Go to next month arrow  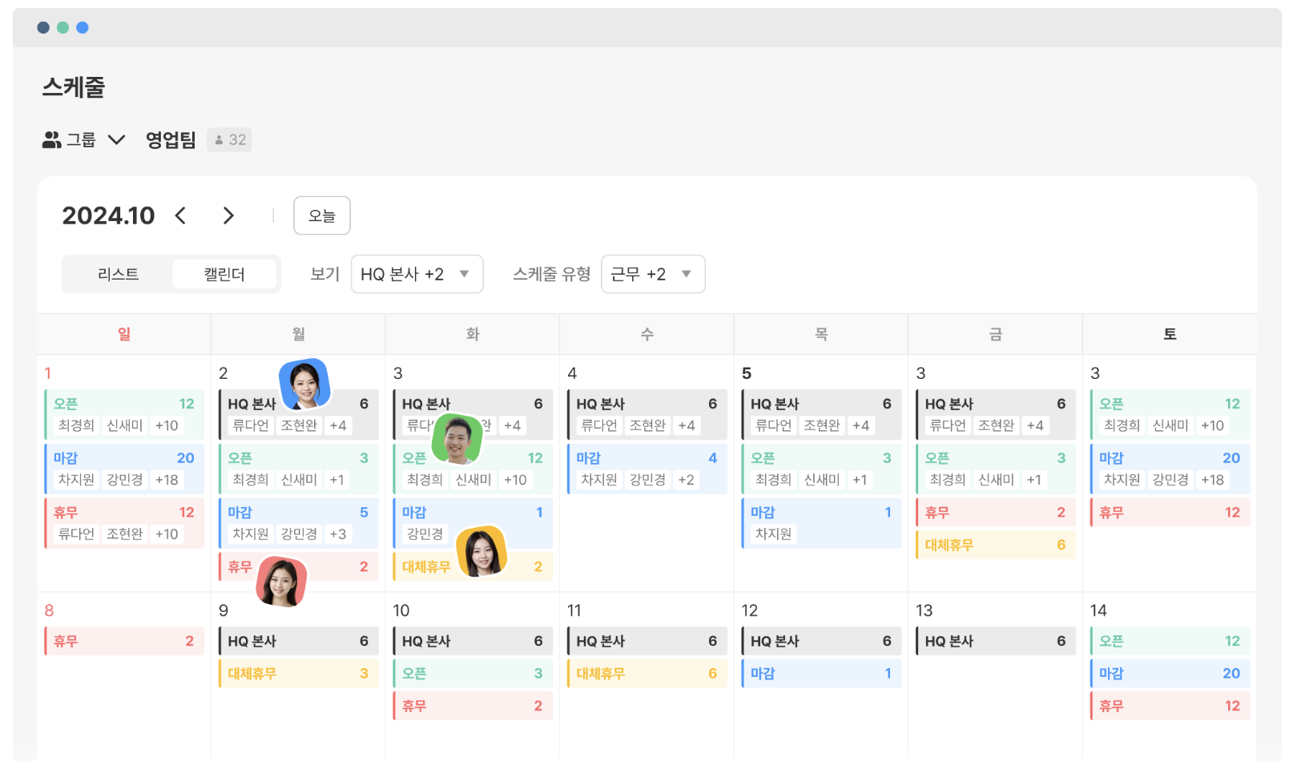[x=228, y=215]
